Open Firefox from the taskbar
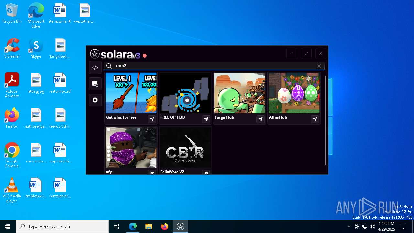Image resolution: width=414 pixels, height=233 pixels. click(x=165, y=227)
